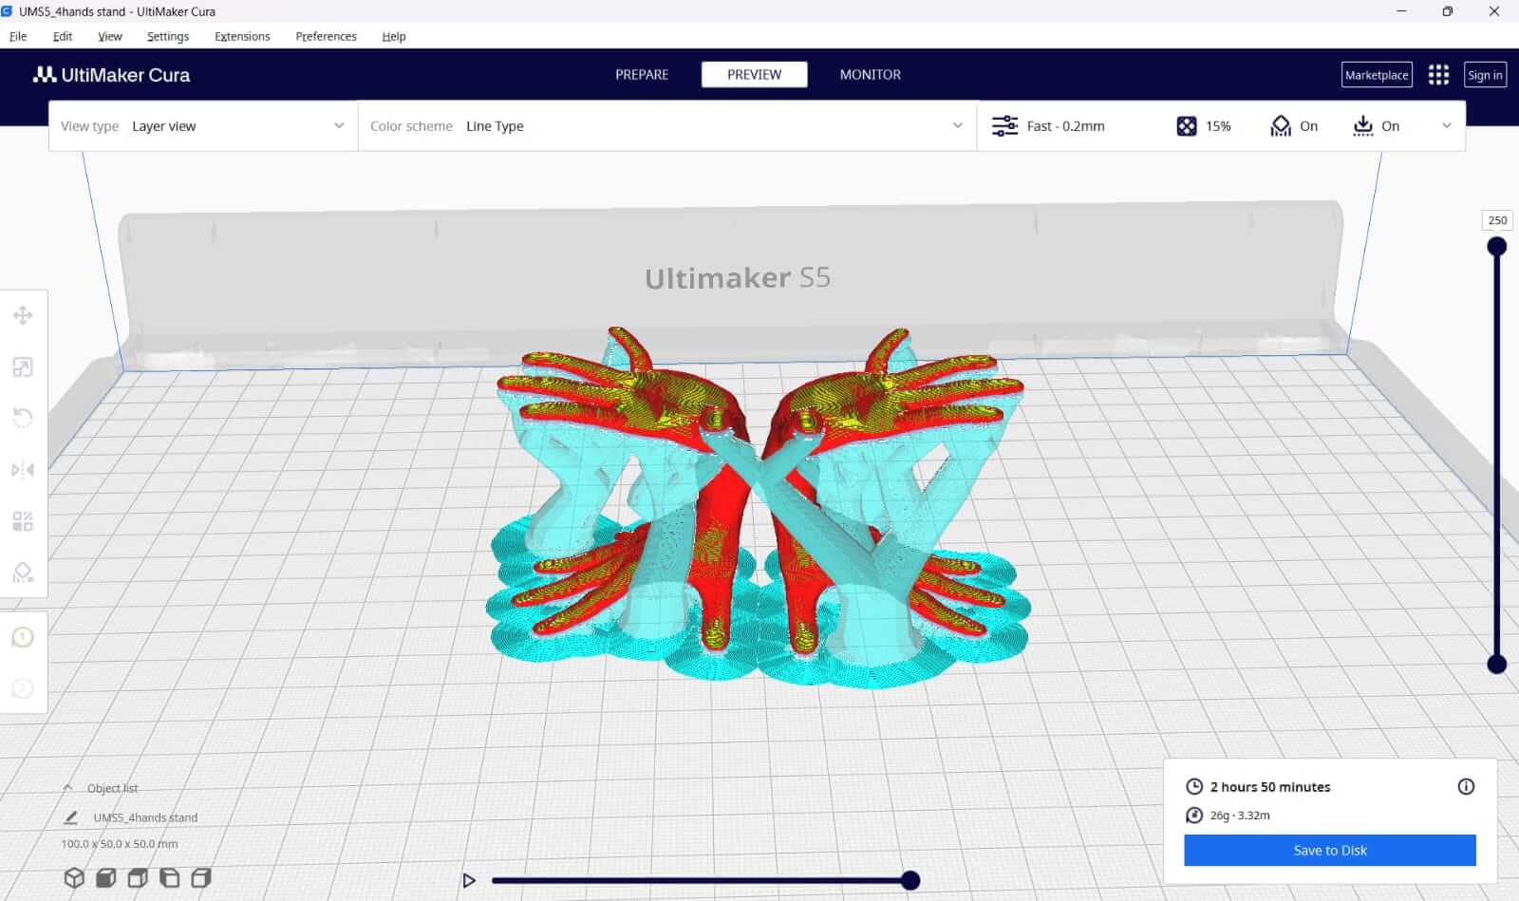Image resolution: width=1519 pixels, height=901 pixels.
Task: Select the Mirror tool icon
Action: [x=23, y=470]
